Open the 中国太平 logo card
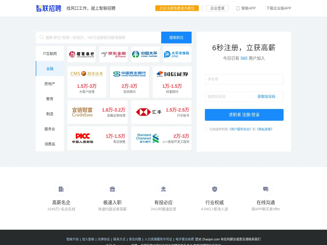The height and width of the screenshot is (245, 327). click(145, 54)
